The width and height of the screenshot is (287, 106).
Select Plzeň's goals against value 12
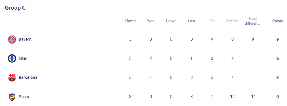[x=232, y=97]
